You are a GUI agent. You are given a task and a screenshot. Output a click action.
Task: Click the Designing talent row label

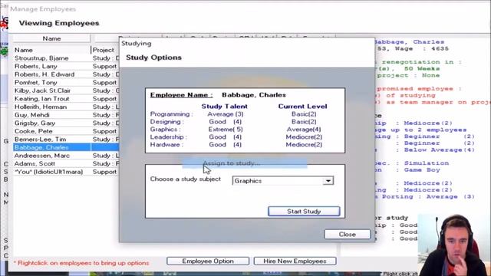pyautogui.click(x=167, y=122)
